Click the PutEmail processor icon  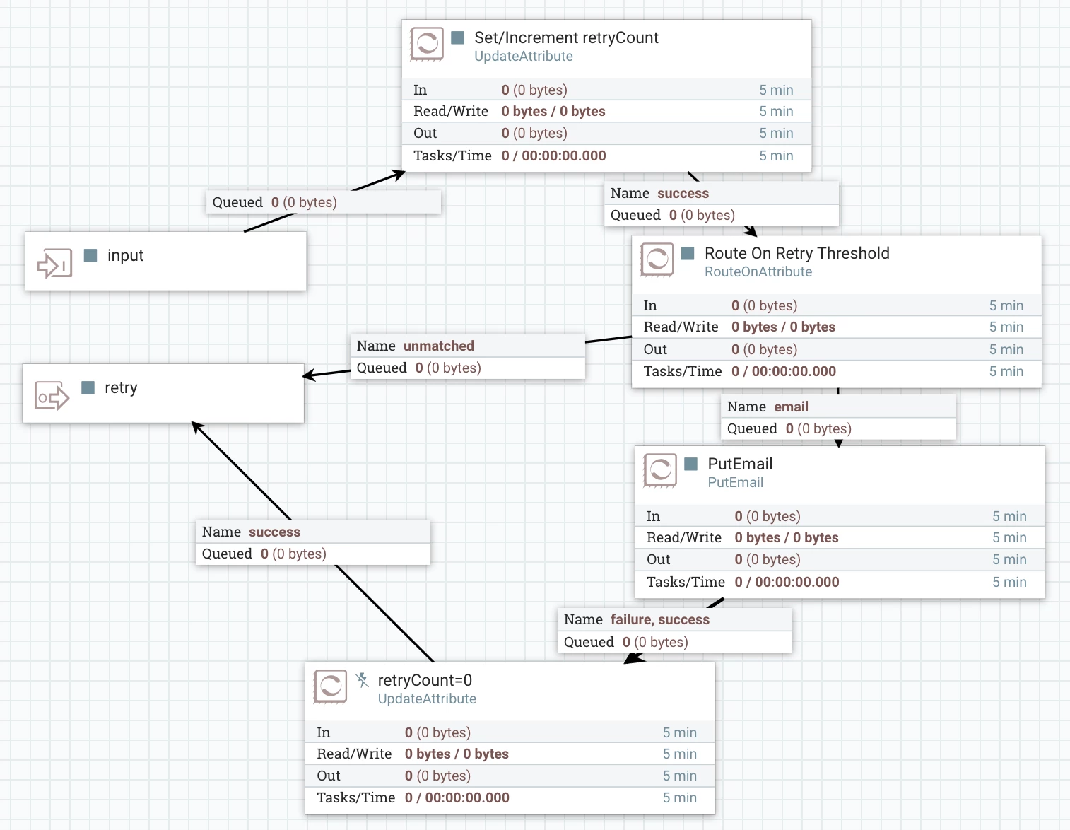click(660, 471)
